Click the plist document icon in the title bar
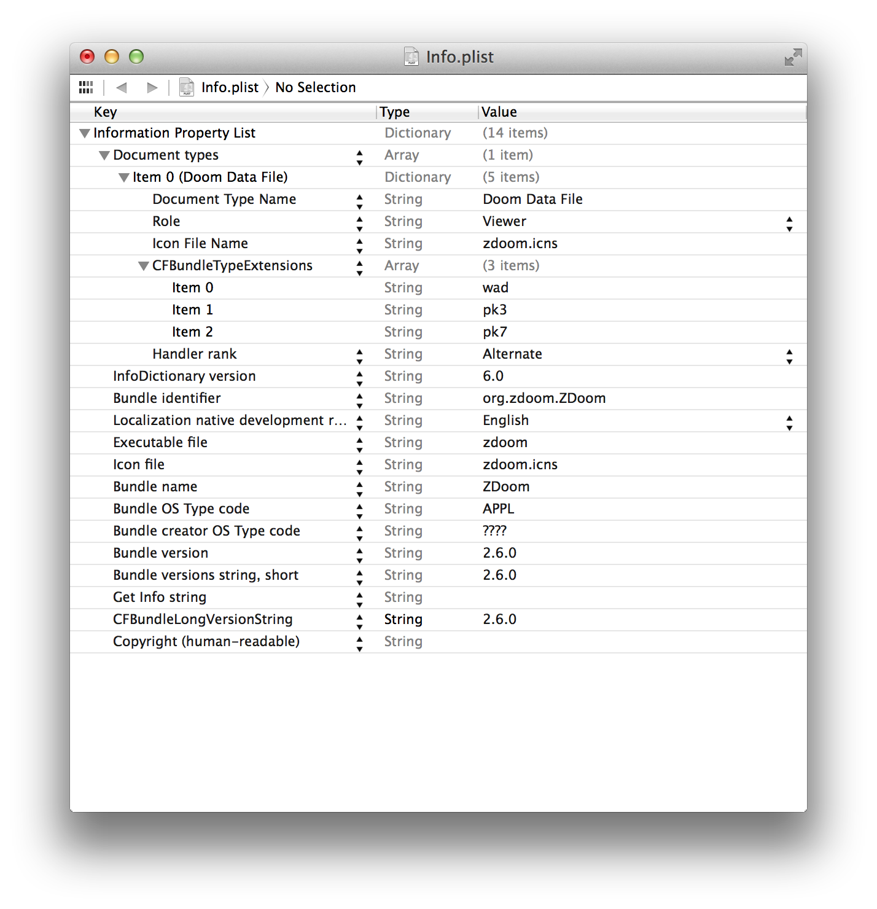This screenshot has height=909, width=877. pos(411,57)
